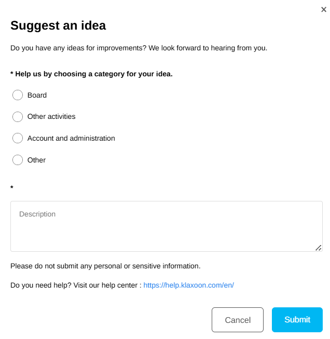The height and width of the screenshot is (339, 330).
Task: Choose the Other activities radio option
Action: point(18,116)
